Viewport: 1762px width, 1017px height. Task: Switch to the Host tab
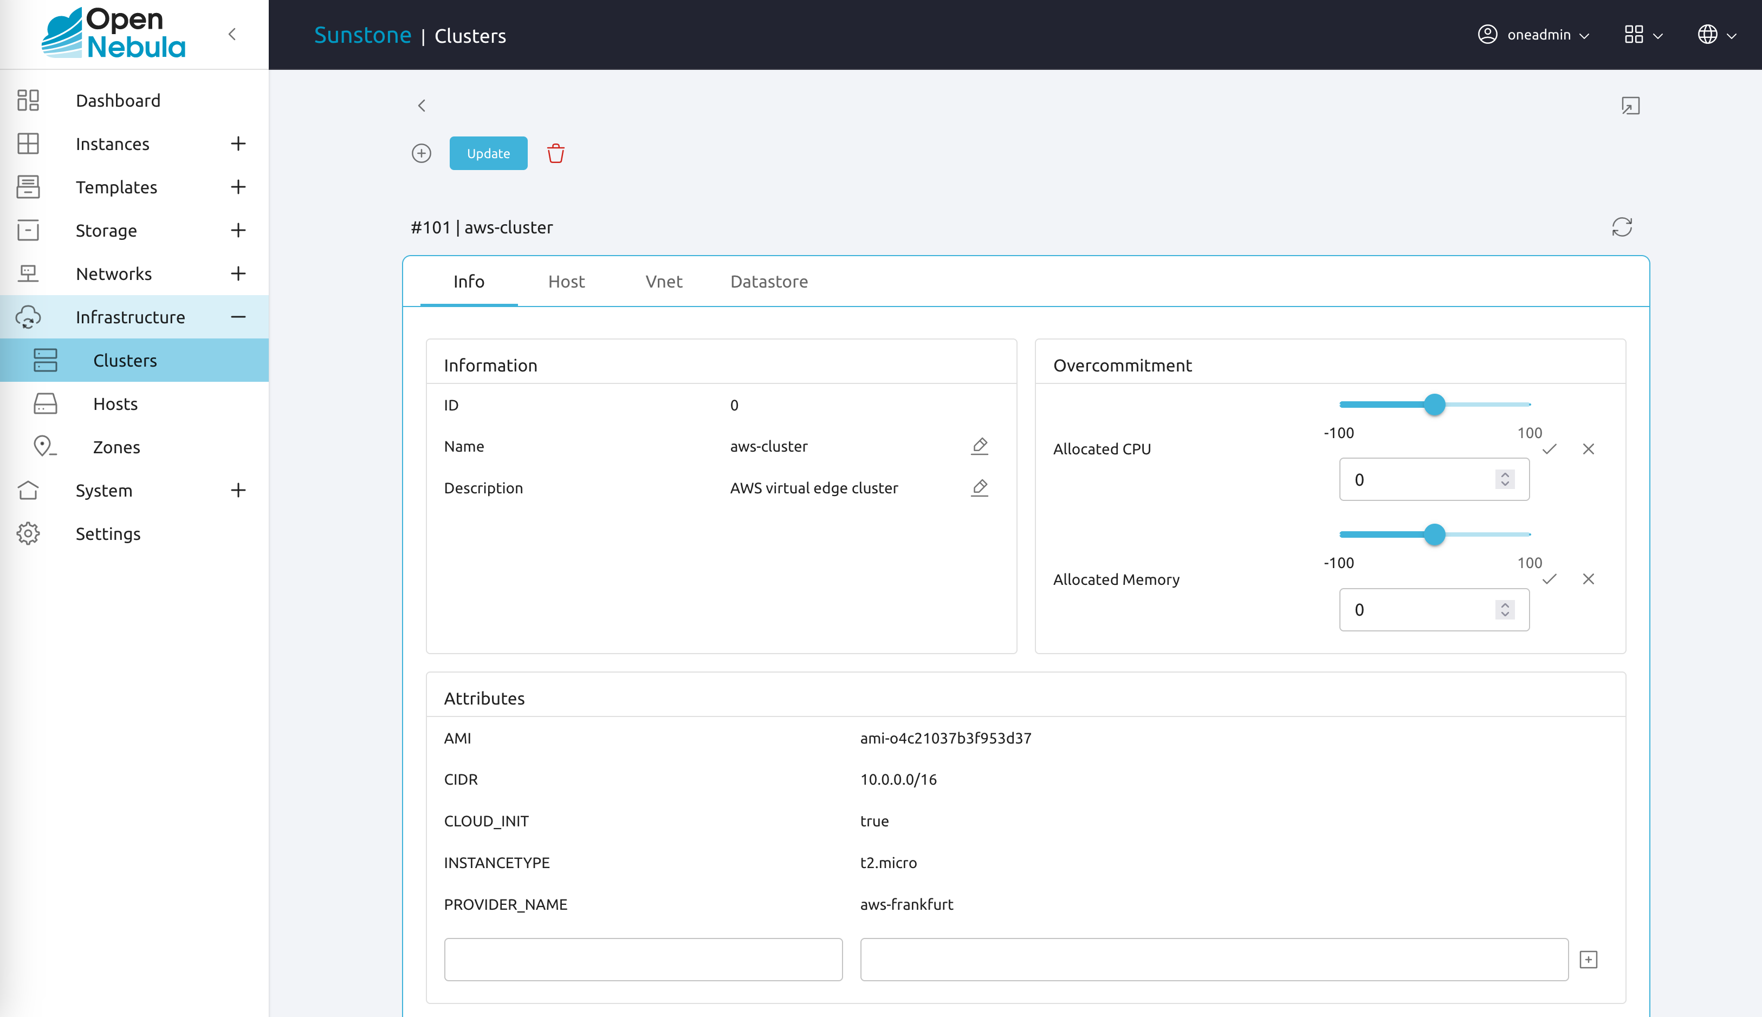coord(566,281)
